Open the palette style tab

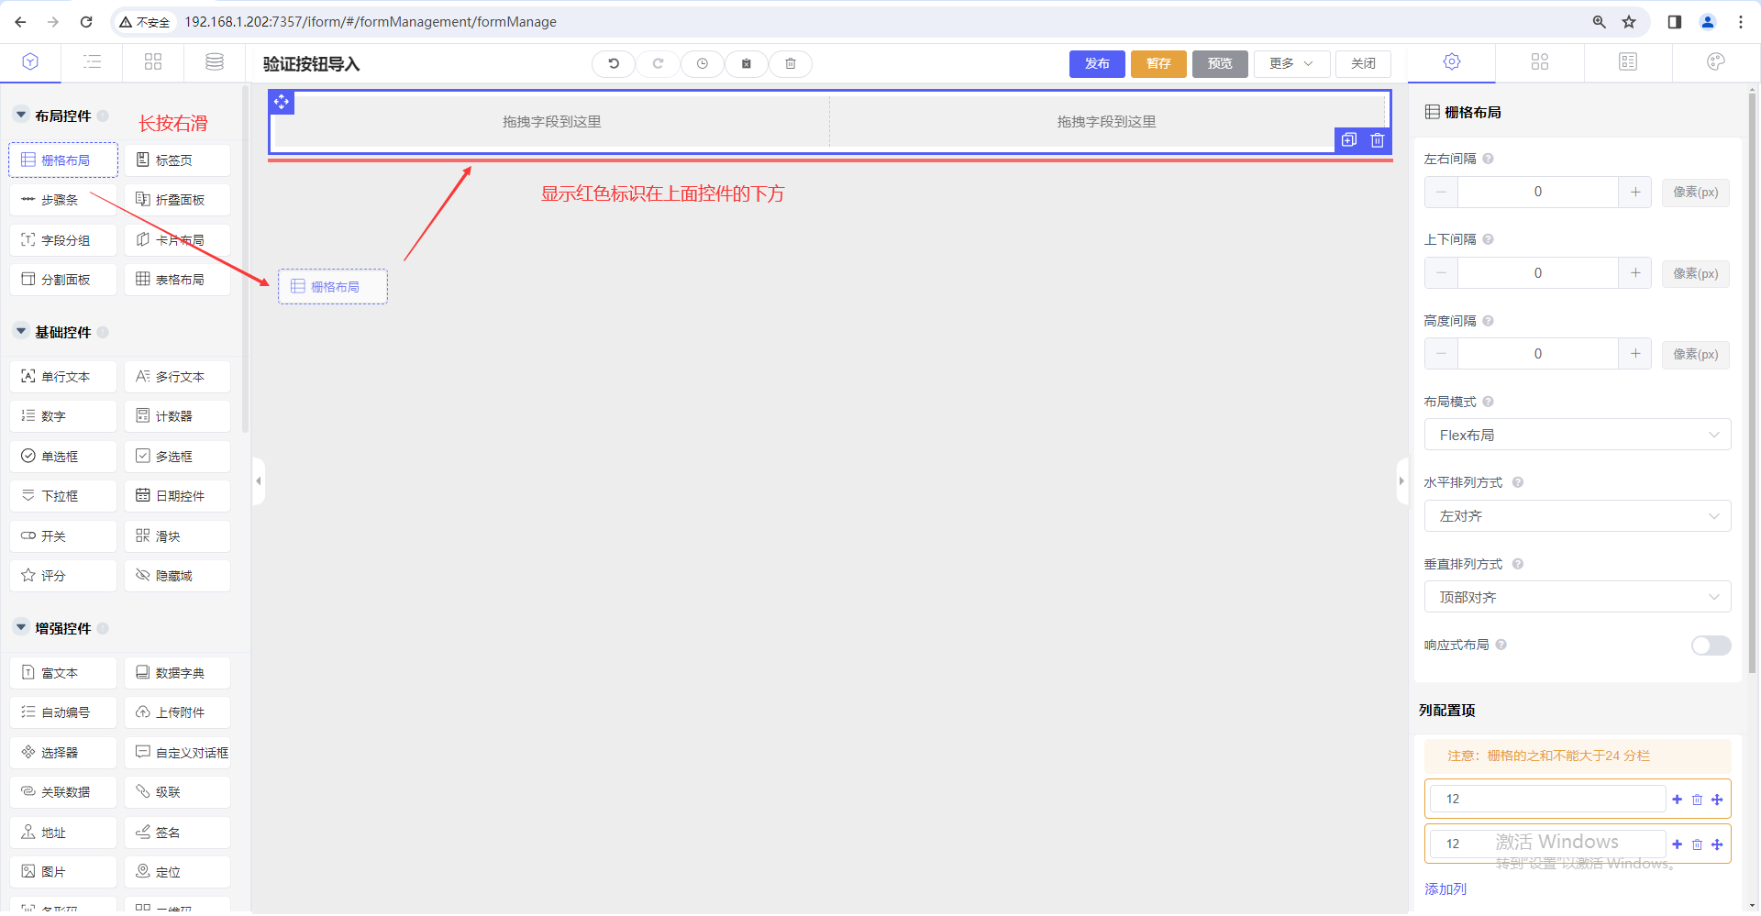pos(1715,62)
